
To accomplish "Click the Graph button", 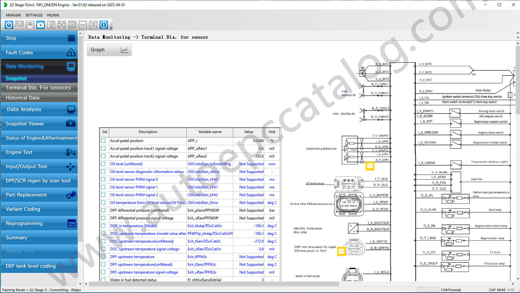I will tap(109, 50).
